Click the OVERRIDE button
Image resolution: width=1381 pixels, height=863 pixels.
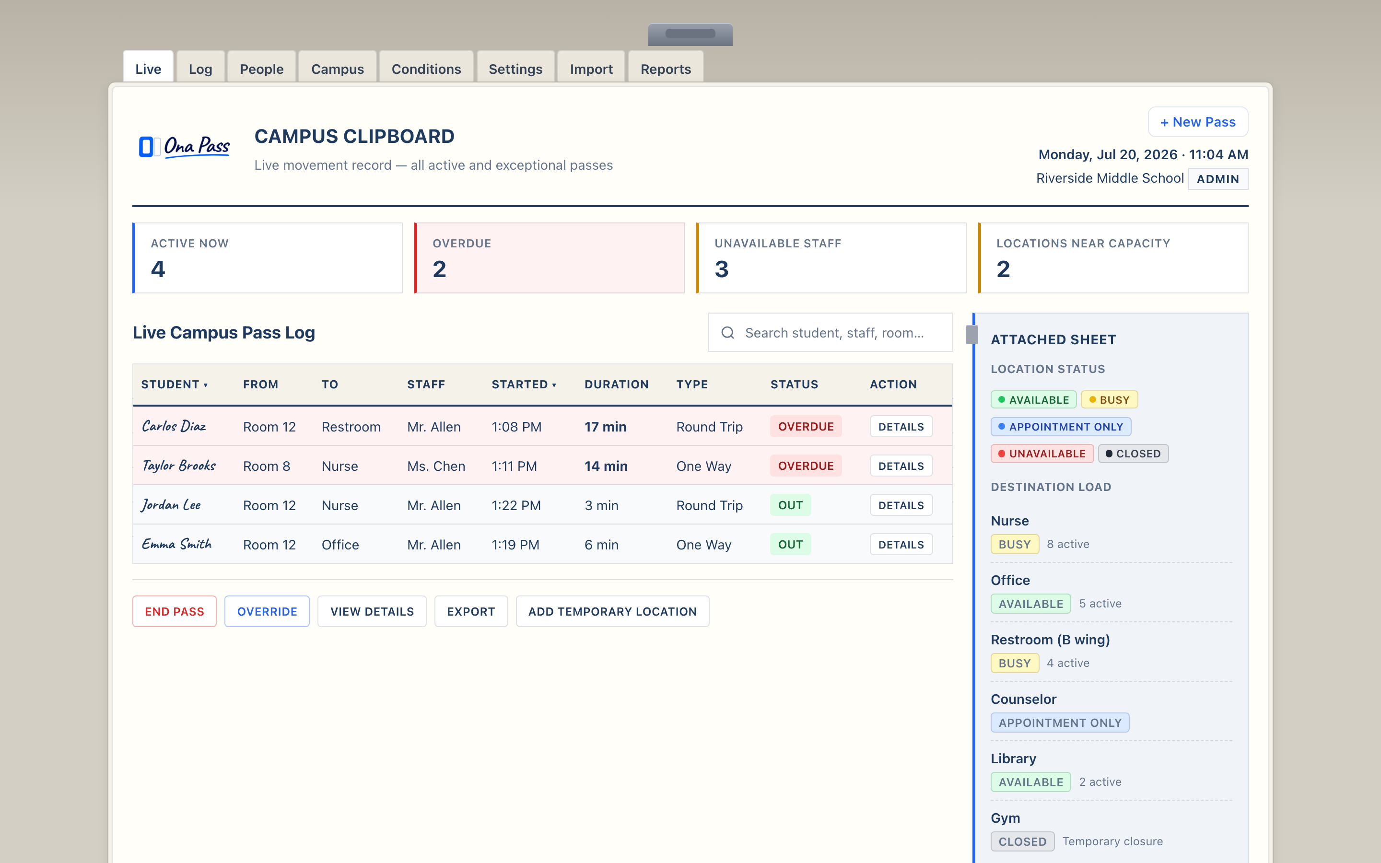[x=267, y=611]
